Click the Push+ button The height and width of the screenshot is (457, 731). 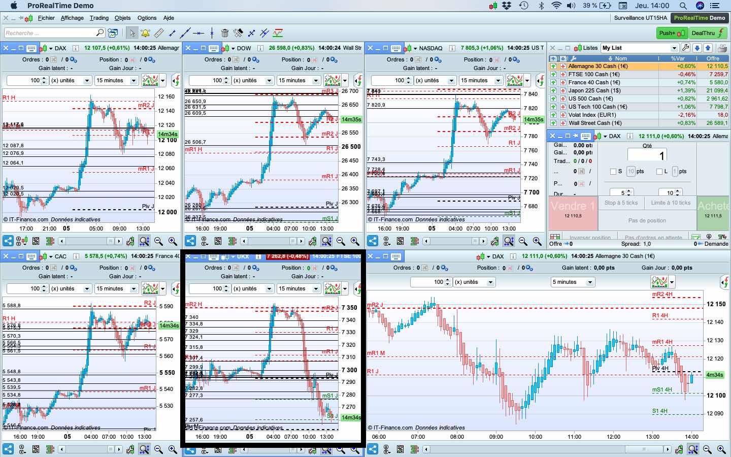click(x=672, y=33)
